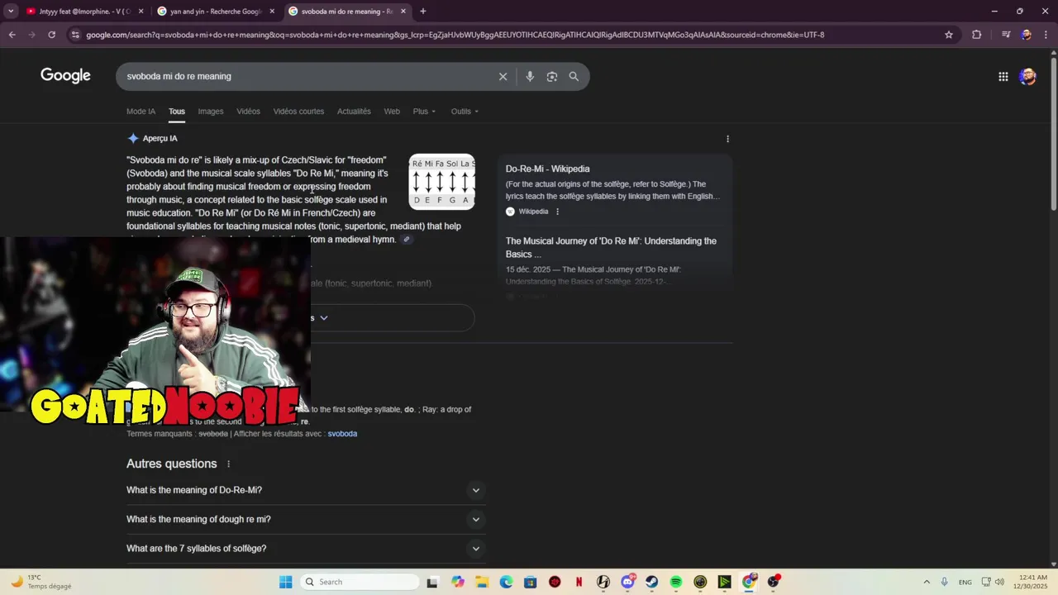The width and height of the screenshot is (1058, 595).
Task: Go back with the browser back arrow
Action: [x=12, y=35]
